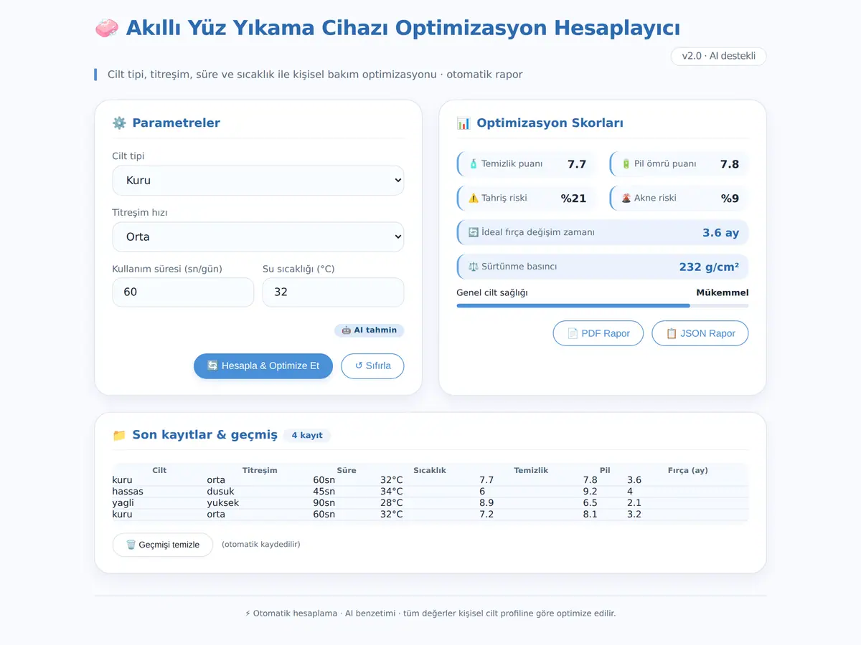Click the 3.6 ay brush change value
Image resolution: width=861 pixels, height=645 pixels.
(721, 233)
